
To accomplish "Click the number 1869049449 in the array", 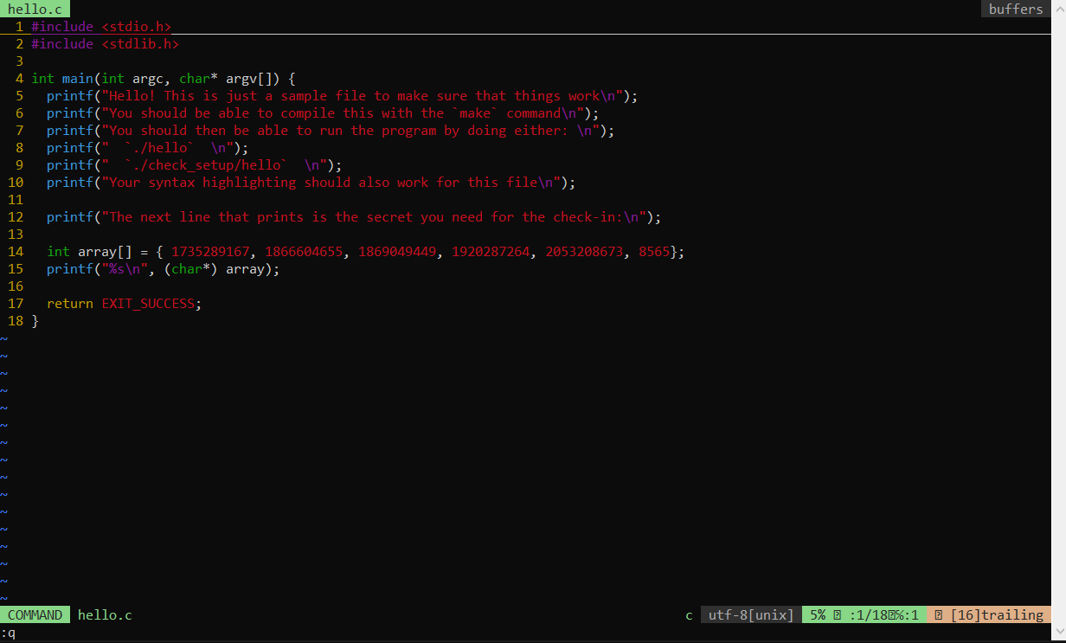I will [397, 252].
